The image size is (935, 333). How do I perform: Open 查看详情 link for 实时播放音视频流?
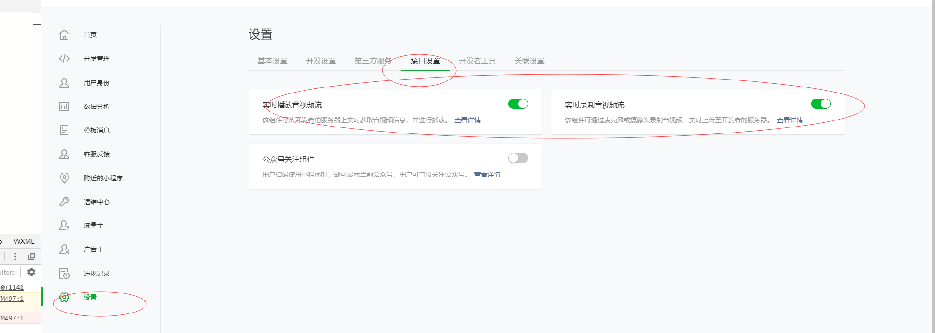[467, 120]
